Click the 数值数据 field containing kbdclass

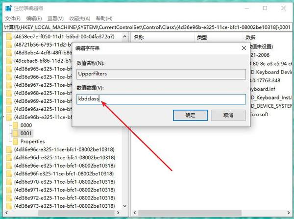click(161, 99)
